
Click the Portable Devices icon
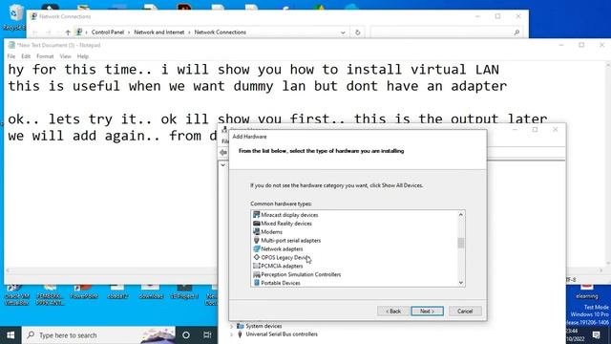coord(257,283)
